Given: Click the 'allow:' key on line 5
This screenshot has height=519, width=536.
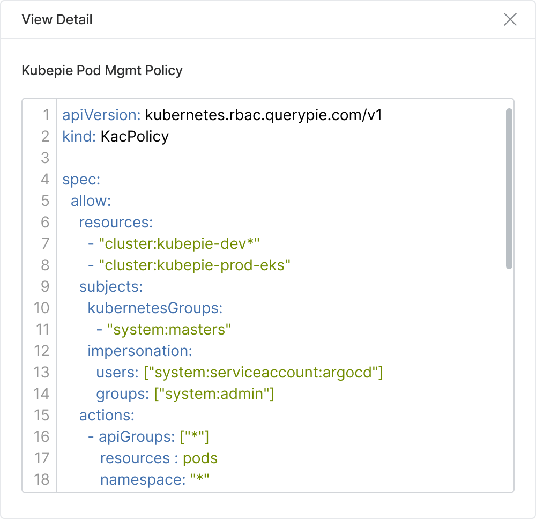Looking at the screenshot, I should coord(91,201).
